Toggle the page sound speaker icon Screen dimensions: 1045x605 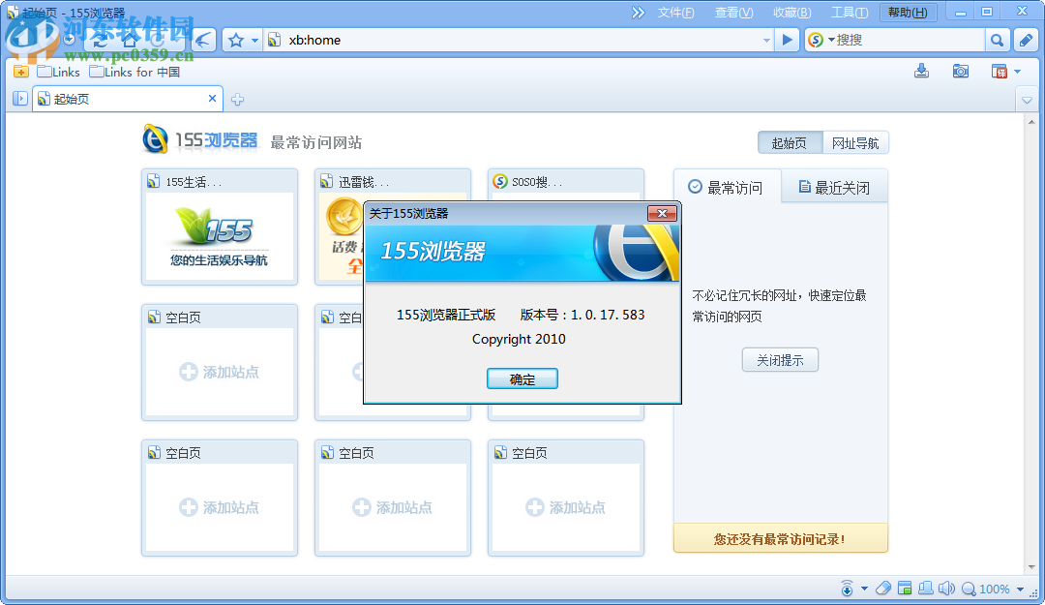point(946,589)
